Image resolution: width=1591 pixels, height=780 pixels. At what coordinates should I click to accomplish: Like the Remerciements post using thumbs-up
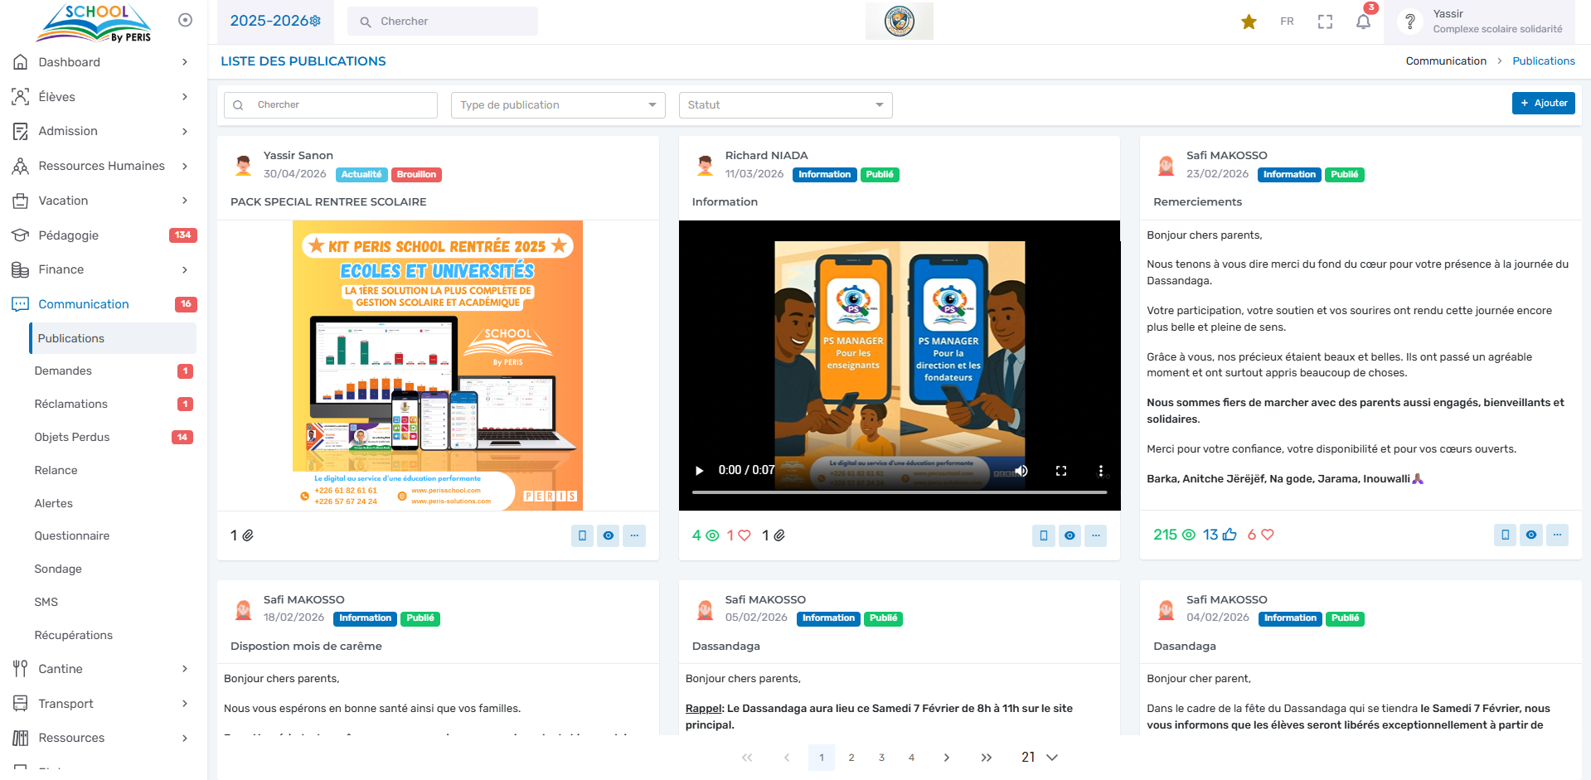click(x=1230, y=535)
